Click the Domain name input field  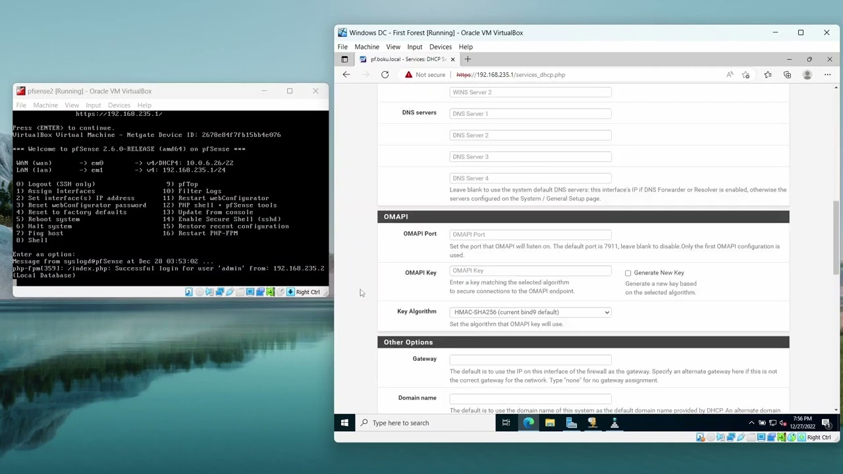(530, 398)
